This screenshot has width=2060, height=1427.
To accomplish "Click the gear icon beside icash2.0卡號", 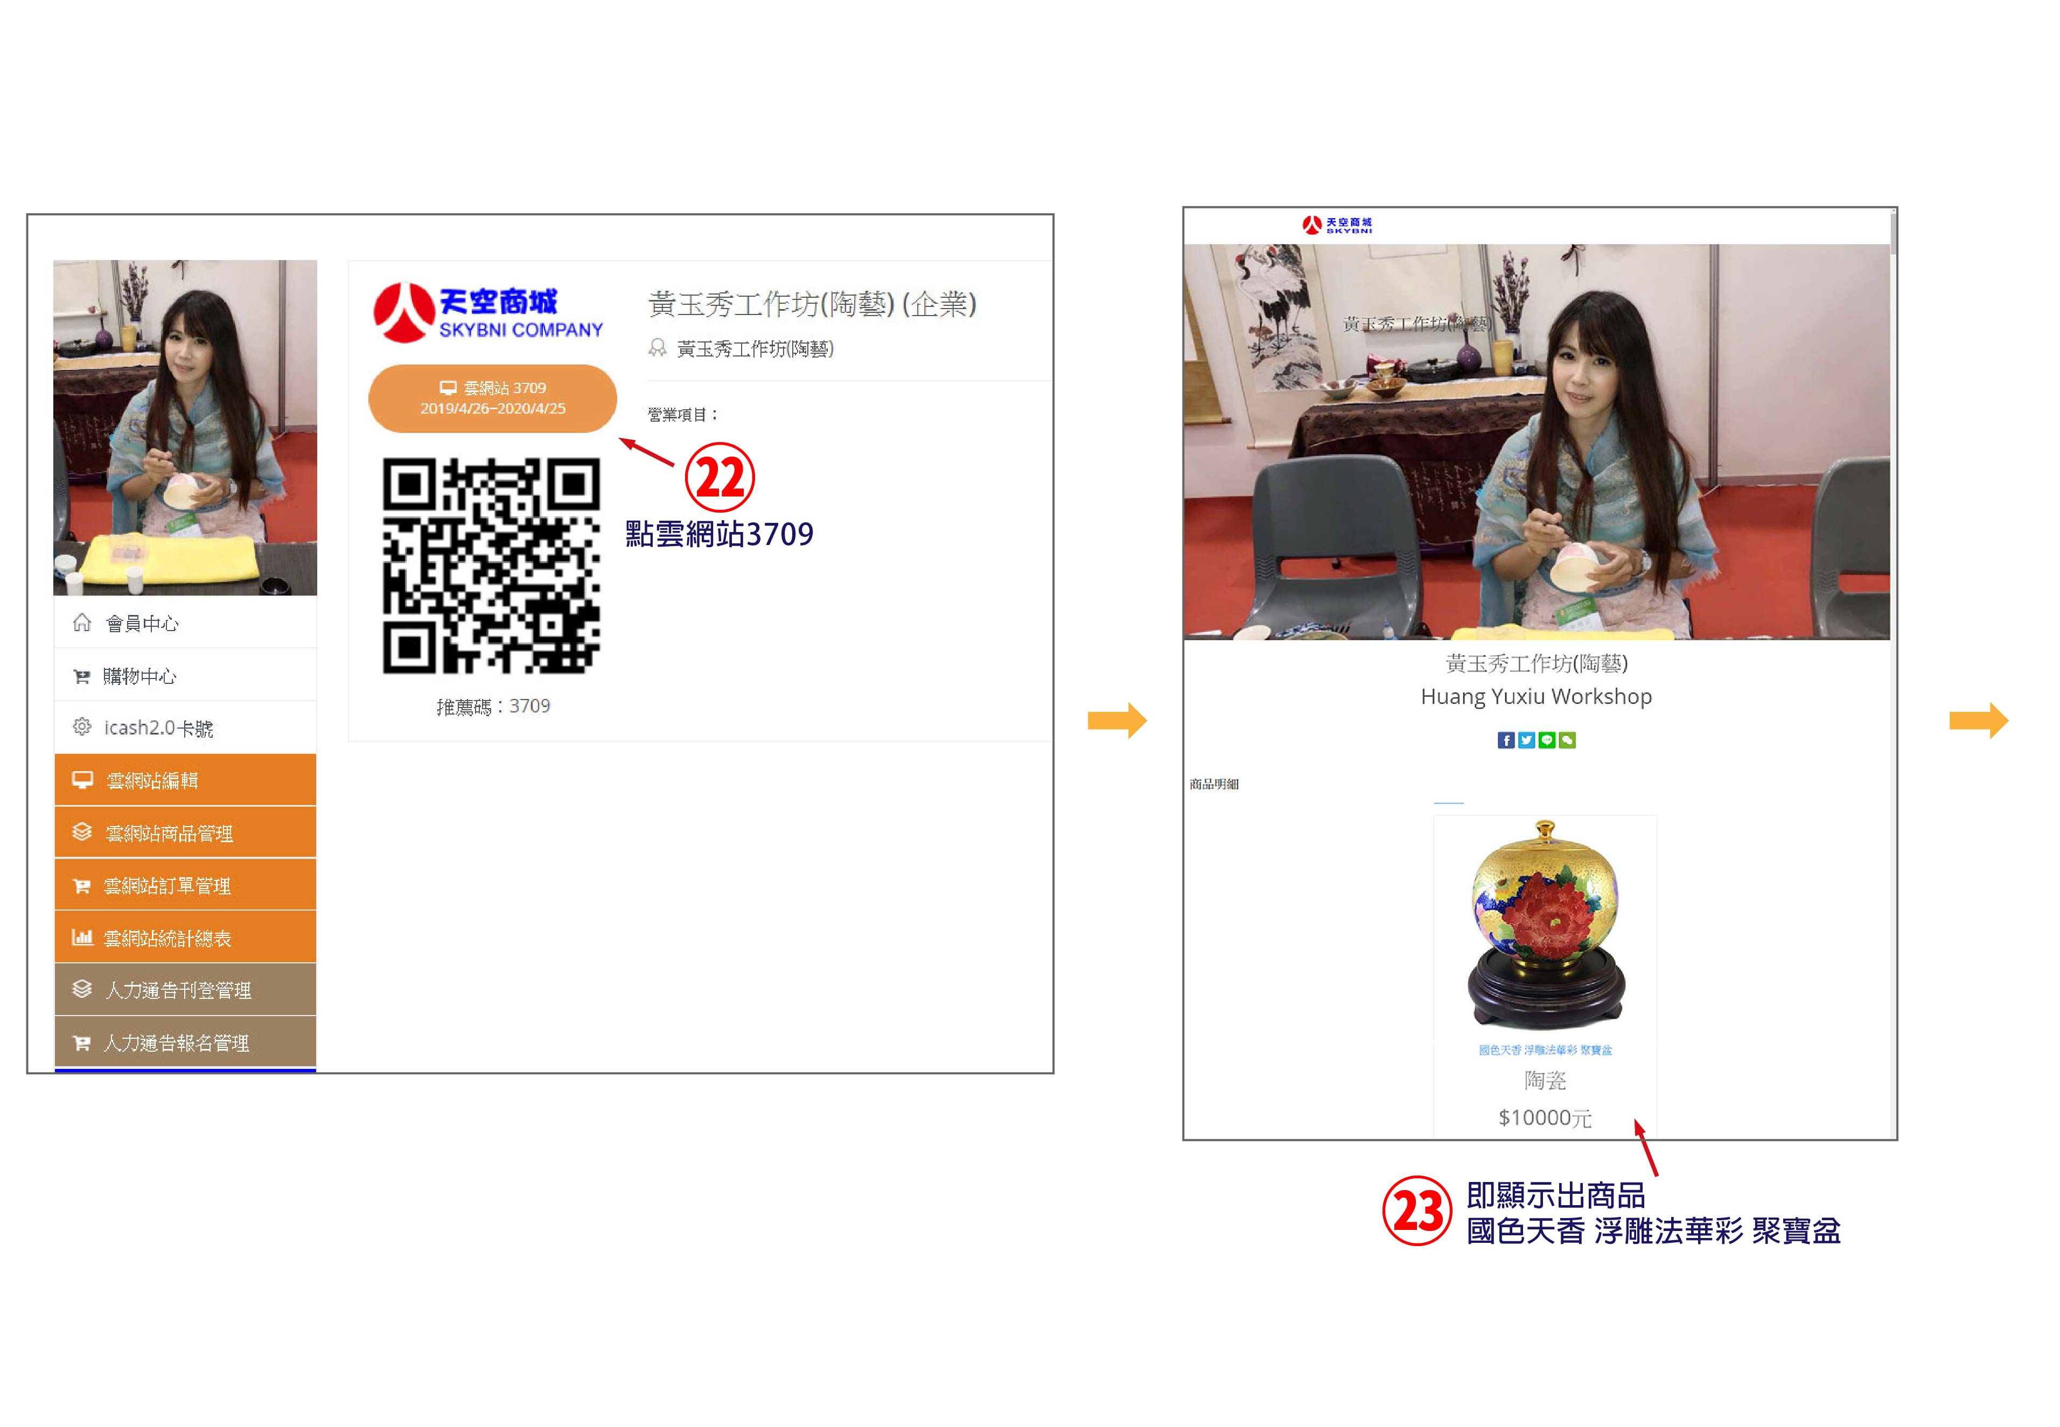I will point(82,727).
